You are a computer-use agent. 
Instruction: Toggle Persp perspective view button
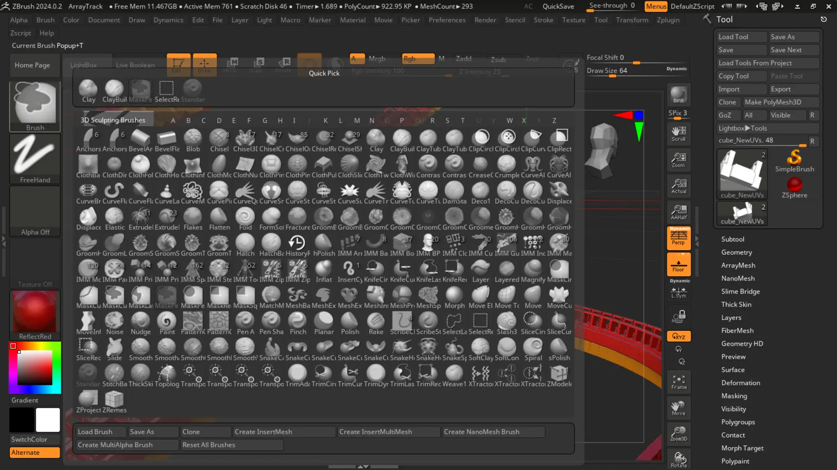click(x=678, y=238)
